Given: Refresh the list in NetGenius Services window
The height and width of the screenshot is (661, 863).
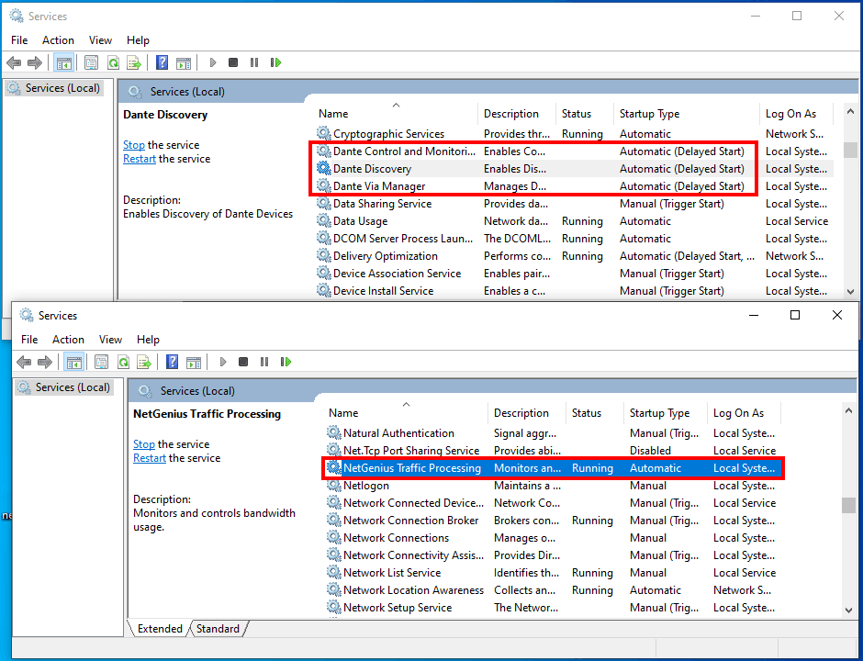Looking at the screenshot, I should pyautogui.click(x=123, y=362).
